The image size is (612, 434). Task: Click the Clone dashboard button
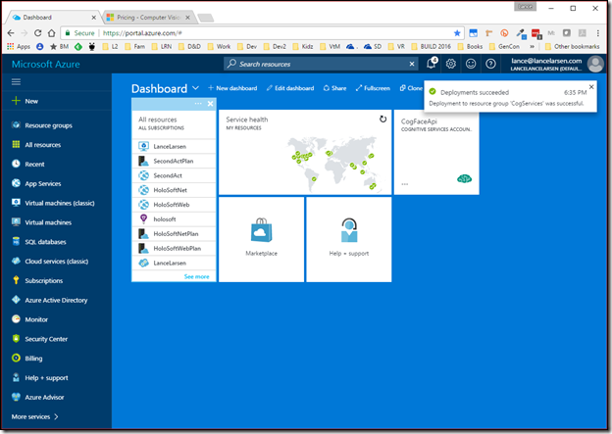coord(411,88)
